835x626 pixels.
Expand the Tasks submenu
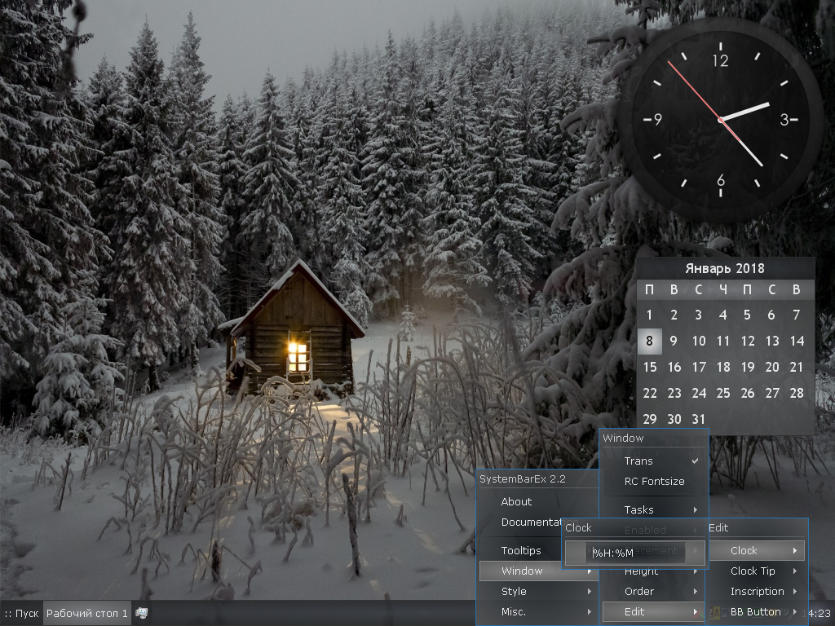tap(654, 509)
